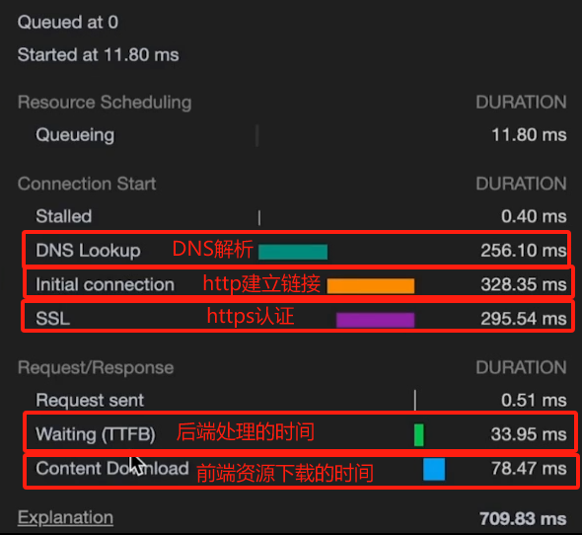Click the Request sent label

click(90, 401)
